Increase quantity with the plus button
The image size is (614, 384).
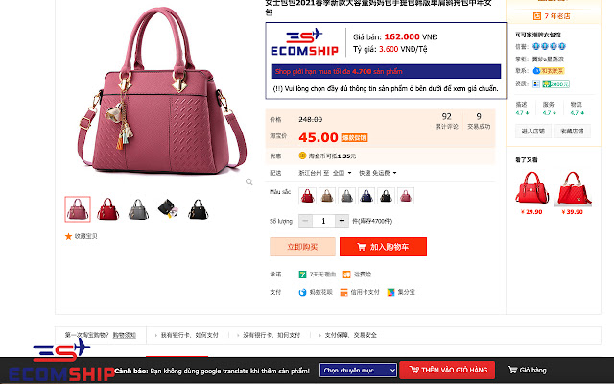[x=342, y=221]
